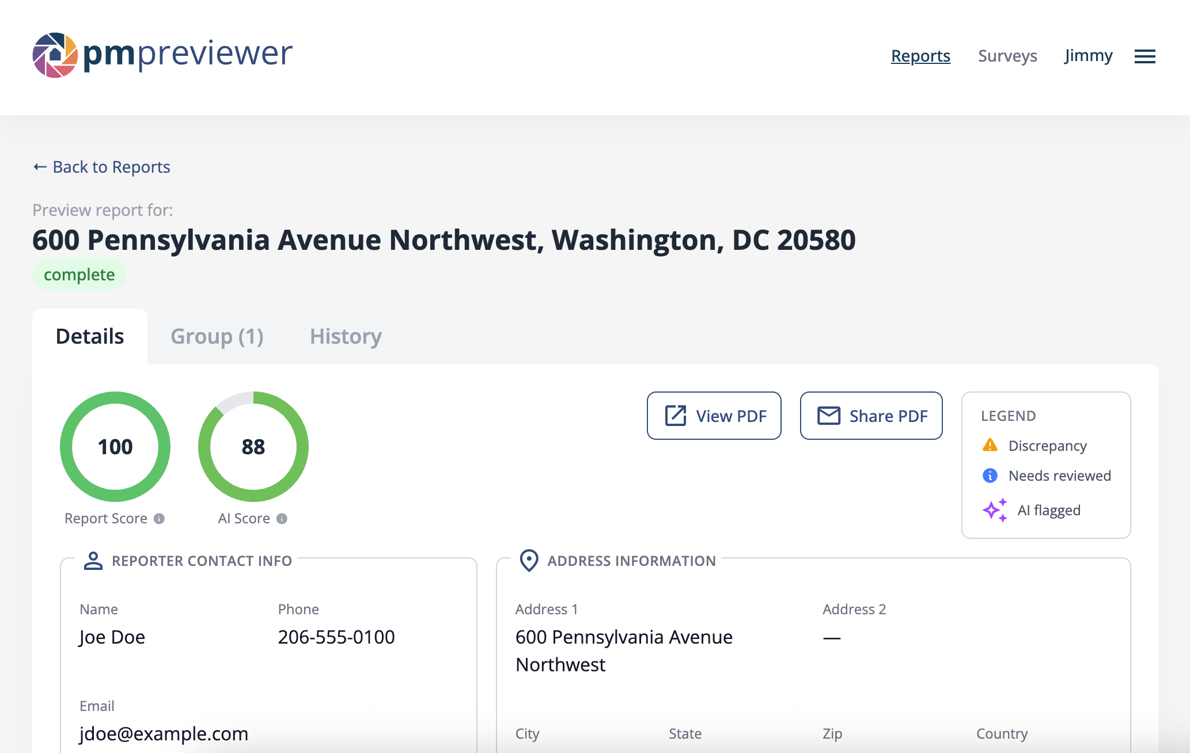Go back to Reports list
Viewport: 1190px width, 753px height.
click(101, 167)
